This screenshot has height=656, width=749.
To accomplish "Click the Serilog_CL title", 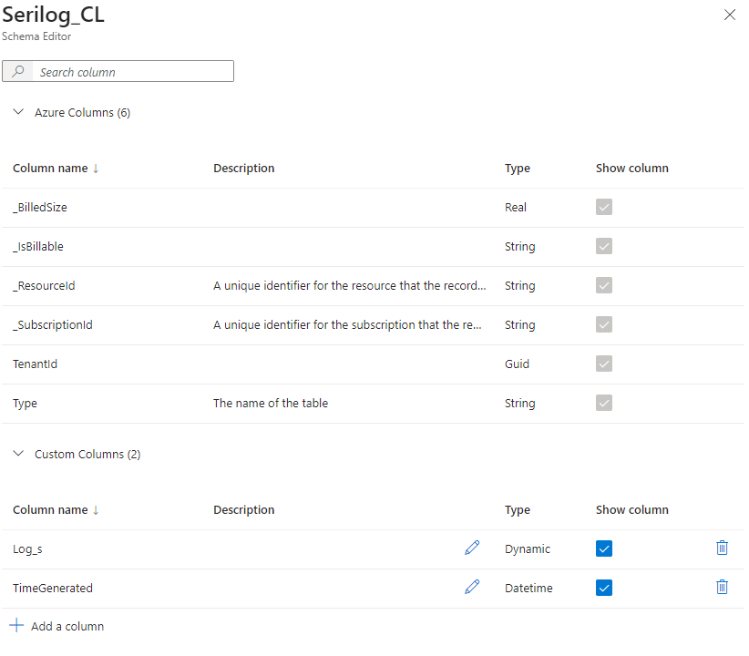I will (53, 15).
